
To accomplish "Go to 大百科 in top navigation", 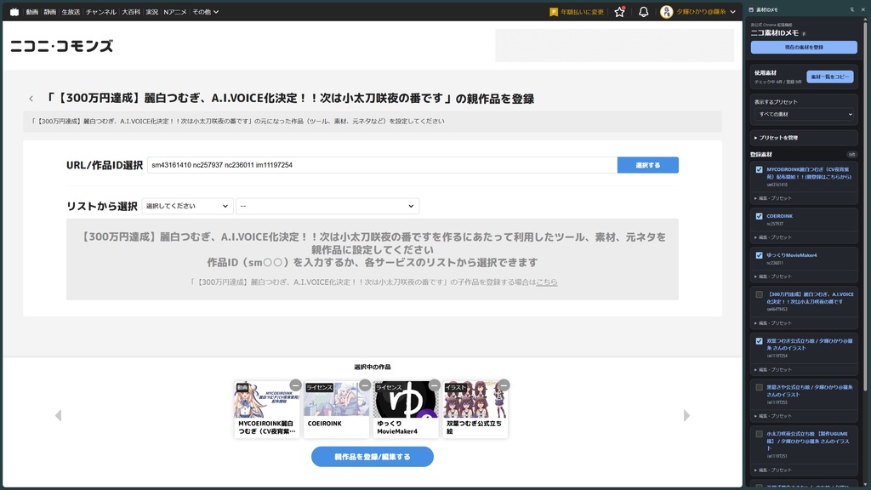I will 131,12.
